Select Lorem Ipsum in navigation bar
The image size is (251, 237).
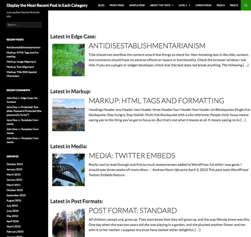204,5
